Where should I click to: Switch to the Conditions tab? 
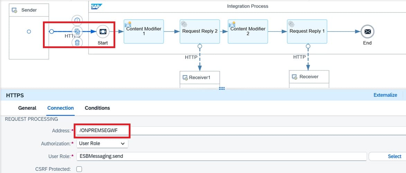[x=97, y=108]
